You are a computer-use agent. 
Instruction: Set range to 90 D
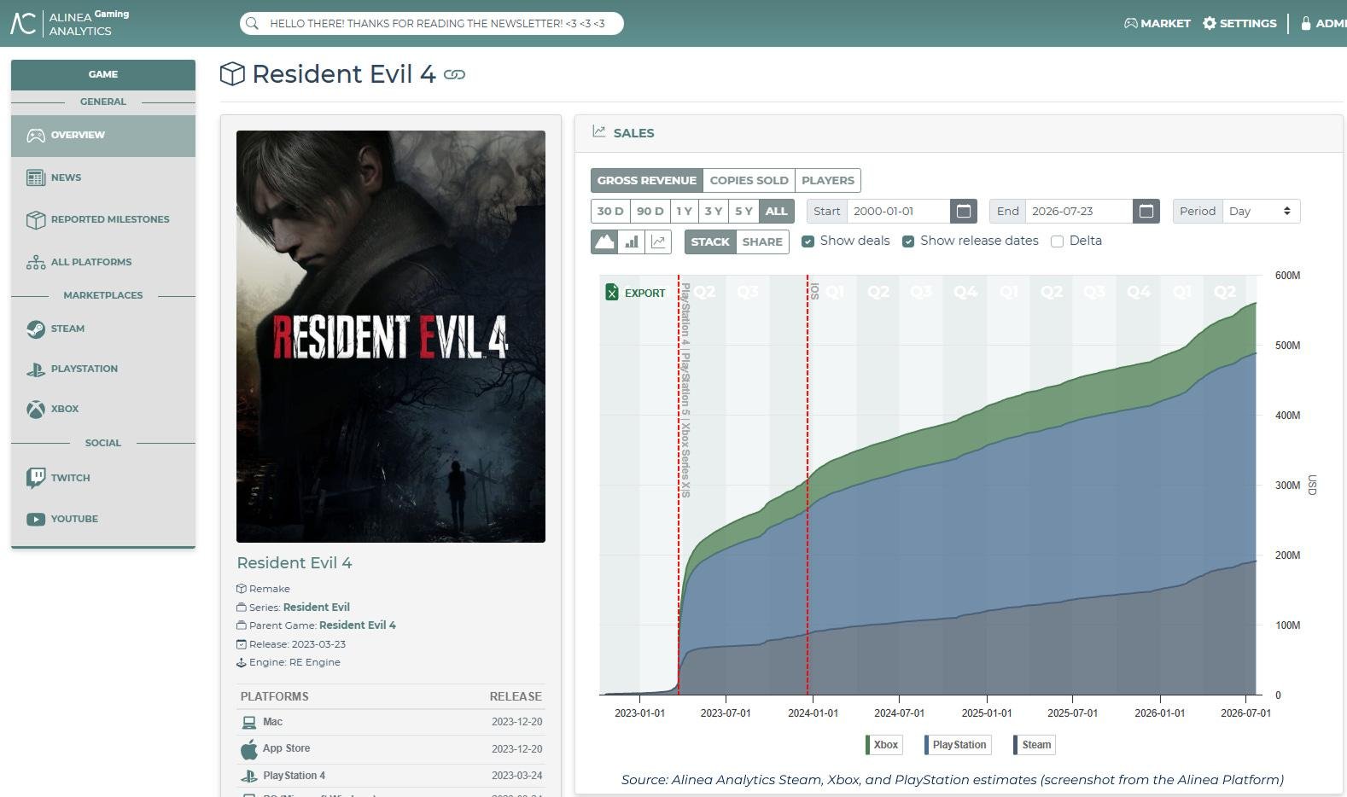[x=650, y=211]
